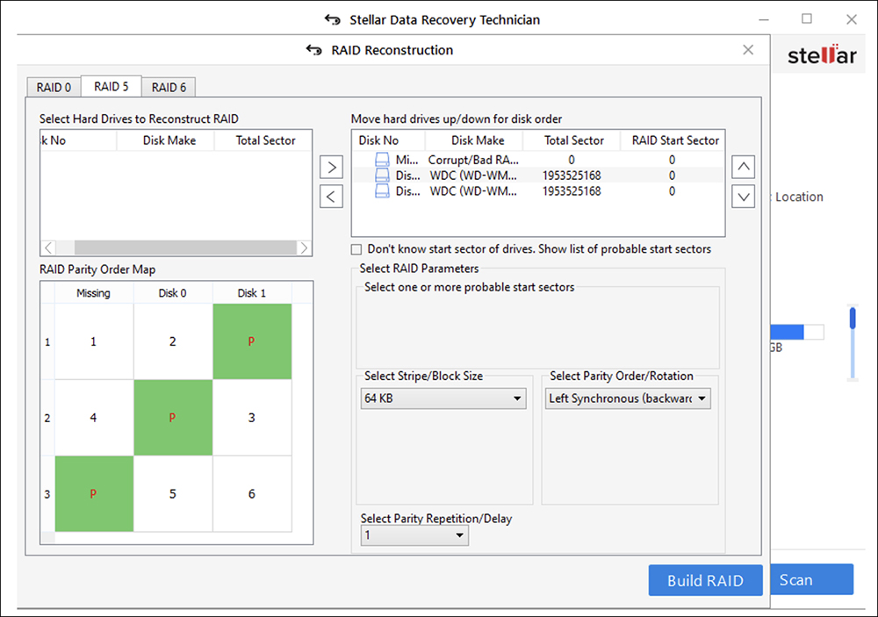Click Total Sector header in left drives list
The width and height of the screenshot is (878, 617).
tap(265, 140)
